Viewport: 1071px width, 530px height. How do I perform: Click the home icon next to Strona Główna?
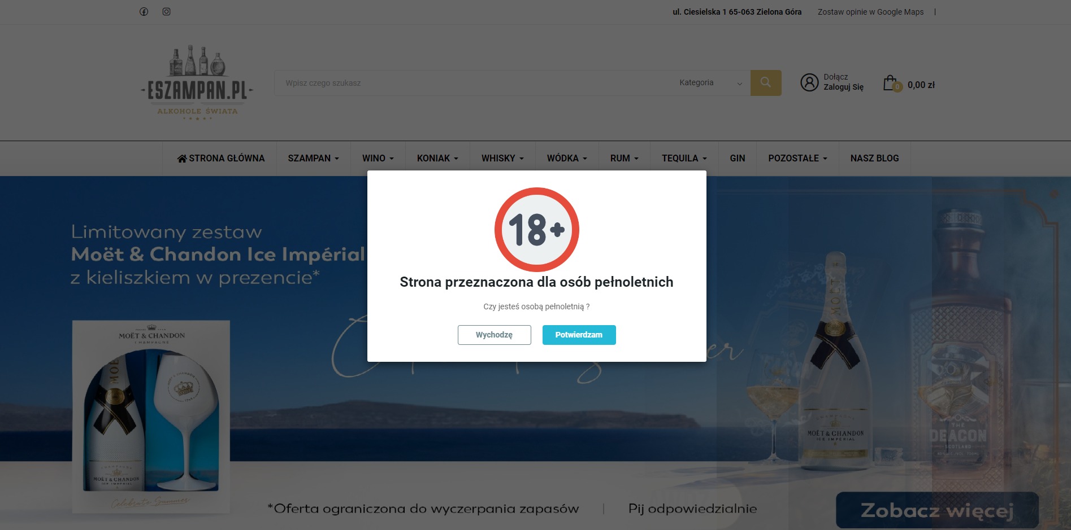(x=181, y=158)
